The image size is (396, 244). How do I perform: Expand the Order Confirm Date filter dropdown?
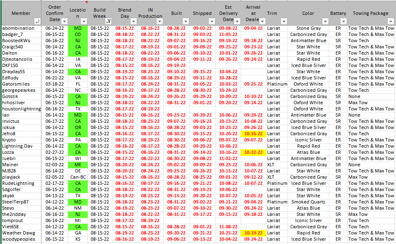tap(64, 21)
